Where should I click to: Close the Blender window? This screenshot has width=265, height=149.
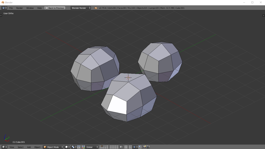coord(261,2)
